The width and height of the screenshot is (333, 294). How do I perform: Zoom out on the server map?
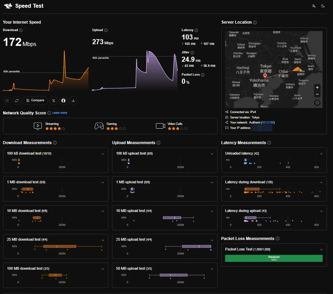click(x=317, y=94)
